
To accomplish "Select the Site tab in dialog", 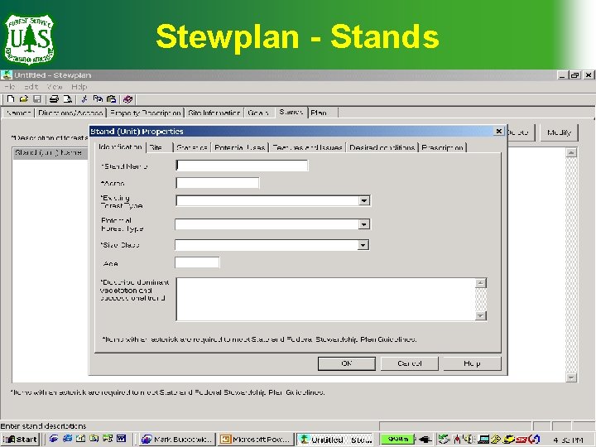I will 160,147.
